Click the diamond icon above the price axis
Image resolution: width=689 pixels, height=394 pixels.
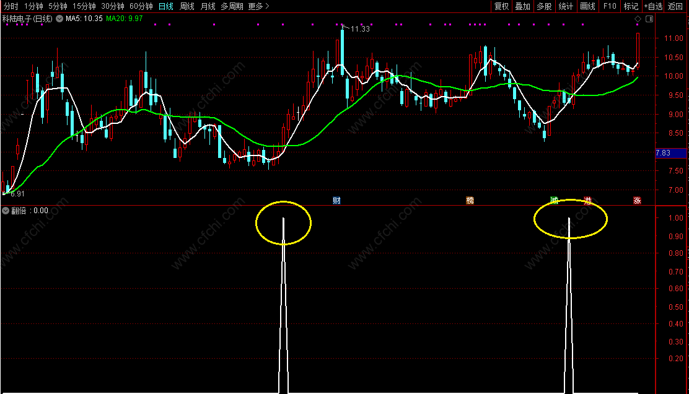coord(638,19)
